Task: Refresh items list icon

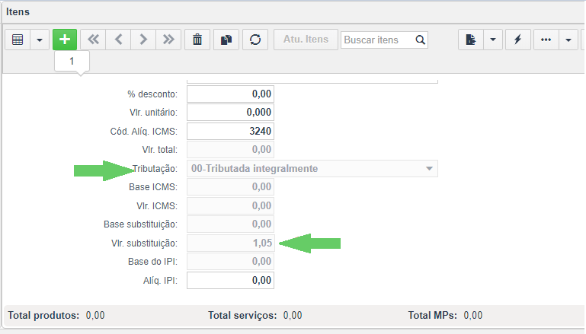Action: click(255, 40)
